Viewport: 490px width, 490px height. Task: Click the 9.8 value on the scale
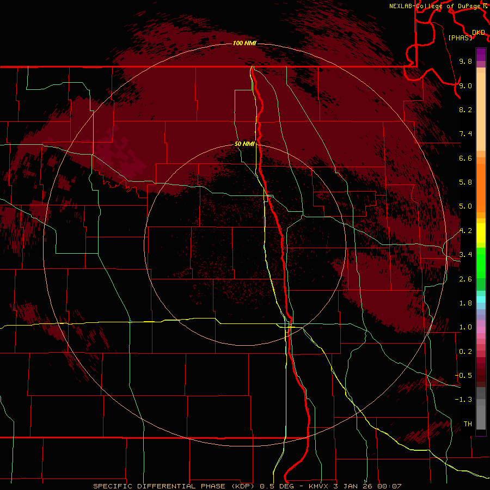coord(465,62)
